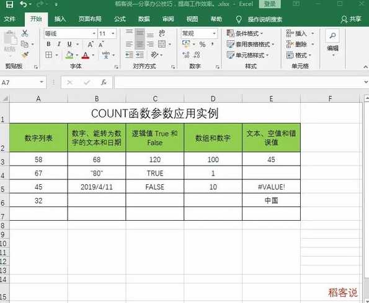The height and width of the screenshot is (303, 369).
Task: Toggle Italic formatting
Action: pos(59,44)
